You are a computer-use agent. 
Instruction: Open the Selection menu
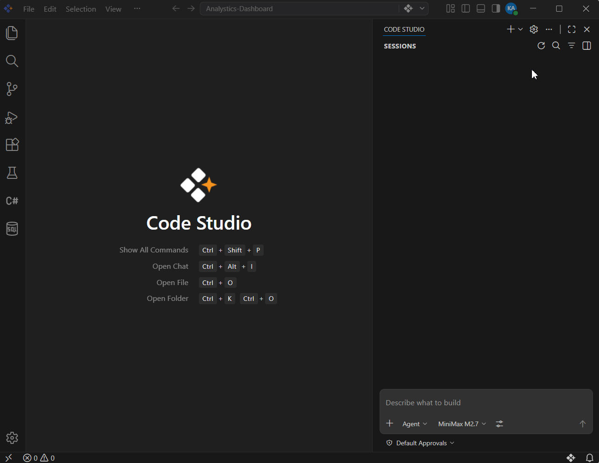coord(81,9)
